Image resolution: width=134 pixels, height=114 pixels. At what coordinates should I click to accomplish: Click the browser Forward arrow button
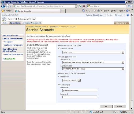tap(7, 6)
